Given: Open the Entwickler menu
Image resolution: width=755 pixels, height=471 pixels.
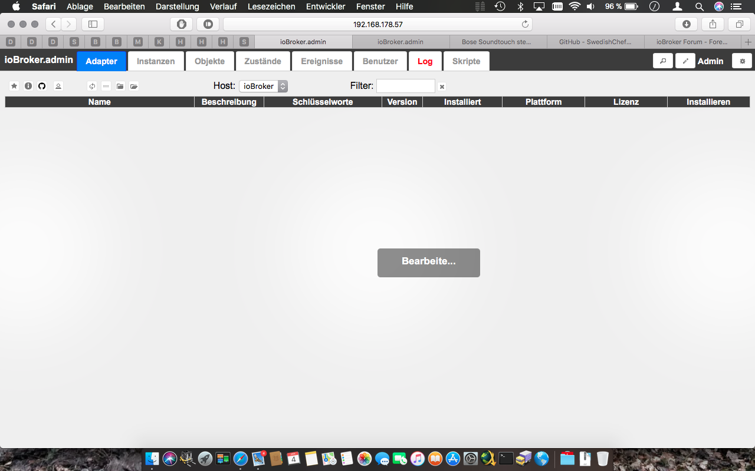Looking at the screenshot, I should point(326,6).
